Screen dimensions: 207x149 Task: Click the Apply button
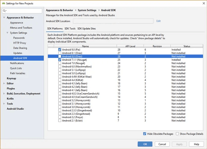coord(179,144)
